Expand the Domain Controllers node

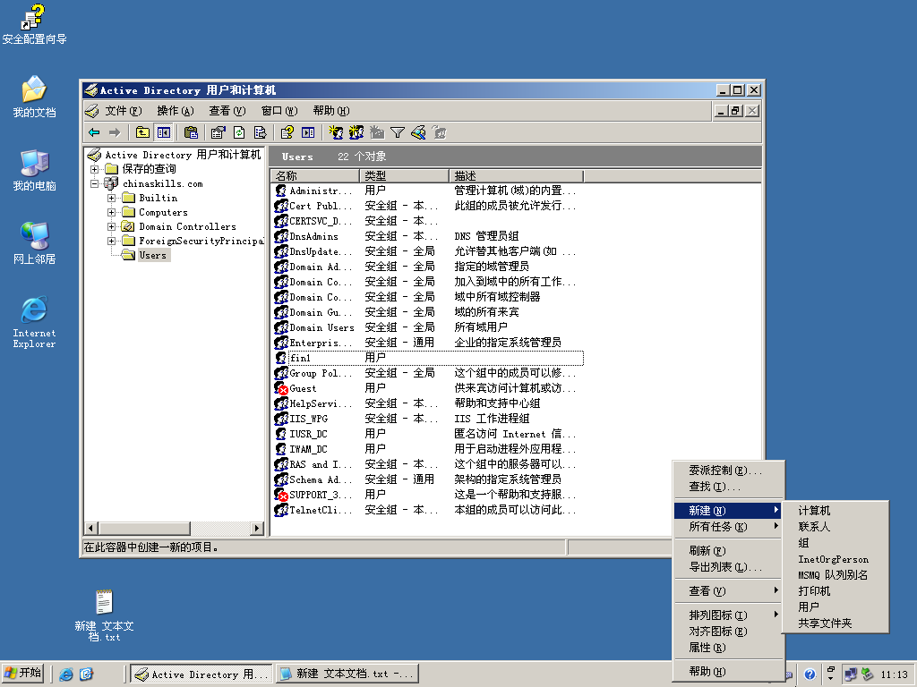pyautogui.click(x=111, y=226)
